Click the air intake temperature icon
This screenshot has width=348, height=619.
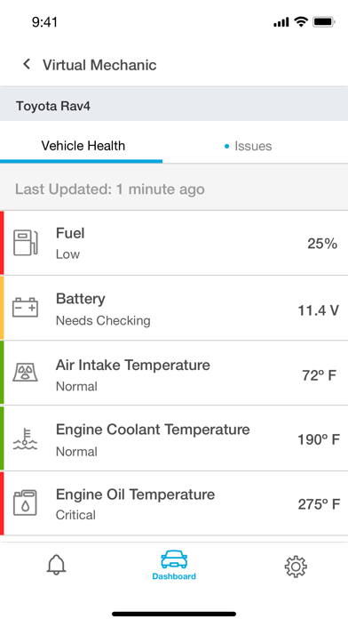point(25,373)
